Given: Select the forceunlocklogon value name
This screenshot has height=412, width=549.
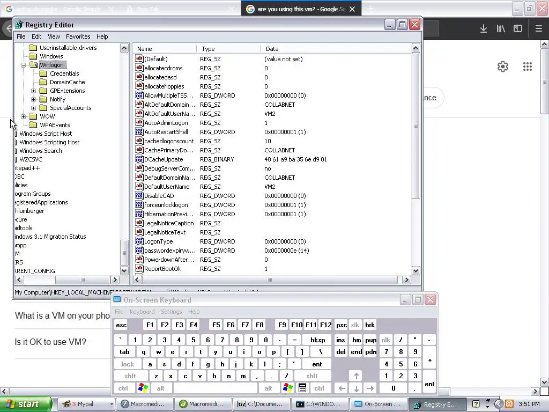Looking at the screenshot, I should coord(166,205).
